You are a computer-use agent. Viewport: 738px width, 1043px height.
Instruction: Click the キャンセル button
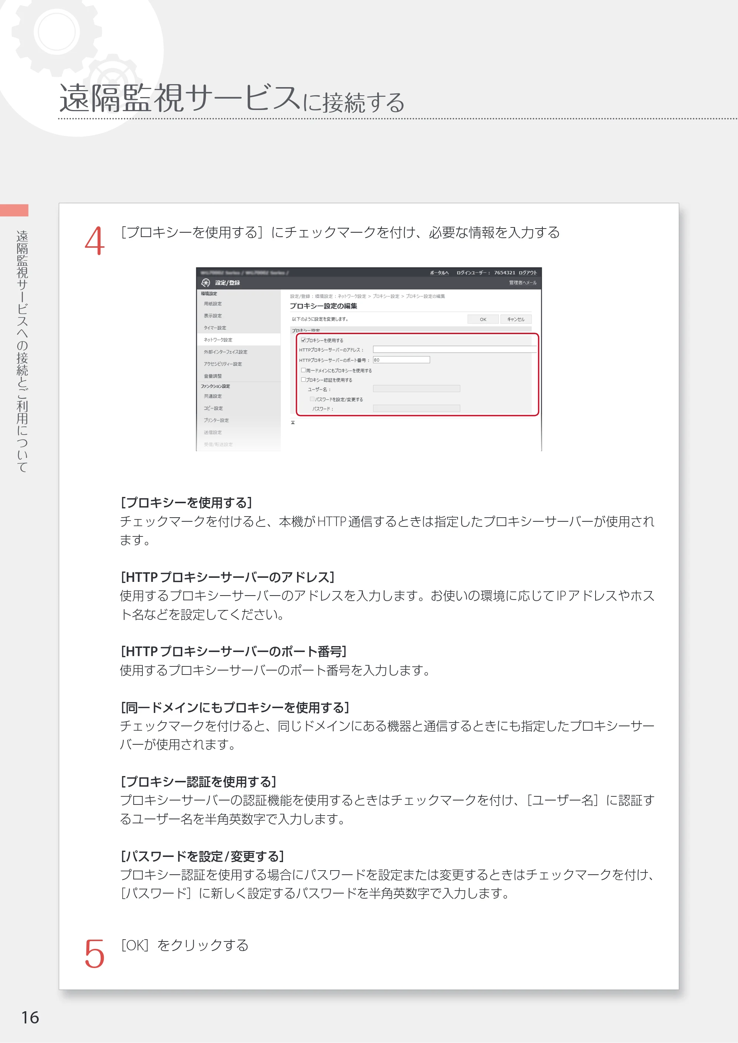[x=516, y=319]
